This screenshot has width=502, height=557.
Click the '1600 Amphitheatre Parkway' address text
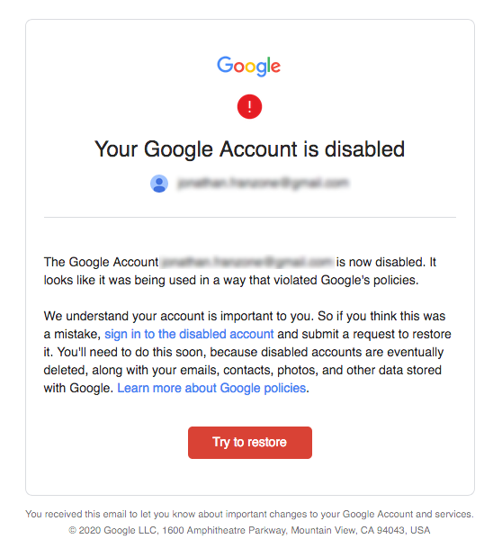(x=225, y=530)
